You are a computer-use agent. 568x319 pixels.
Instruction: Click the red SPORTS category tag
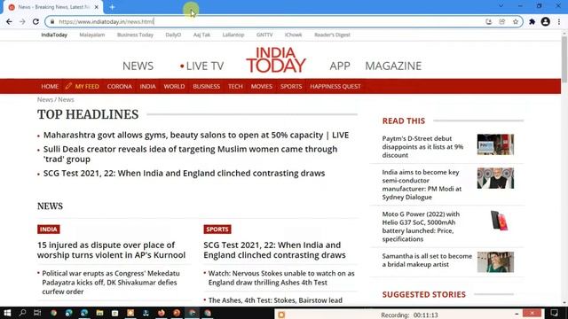(217, 230)
